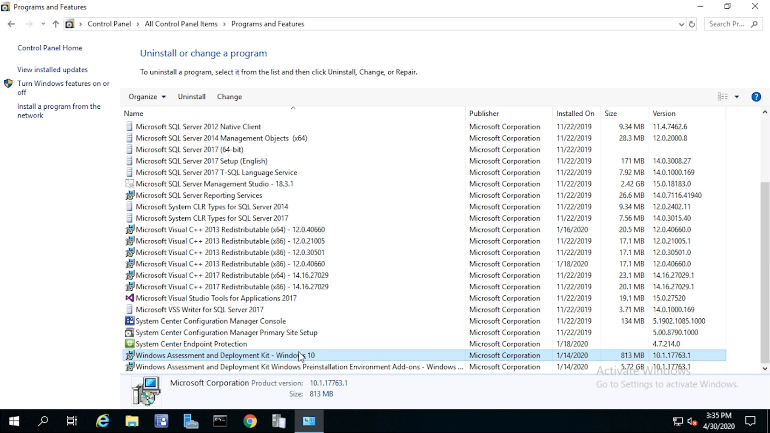Click the Up to parent folder arrow
The width and height of the screenshot is (770, 433).
click(x=56, y=24)
